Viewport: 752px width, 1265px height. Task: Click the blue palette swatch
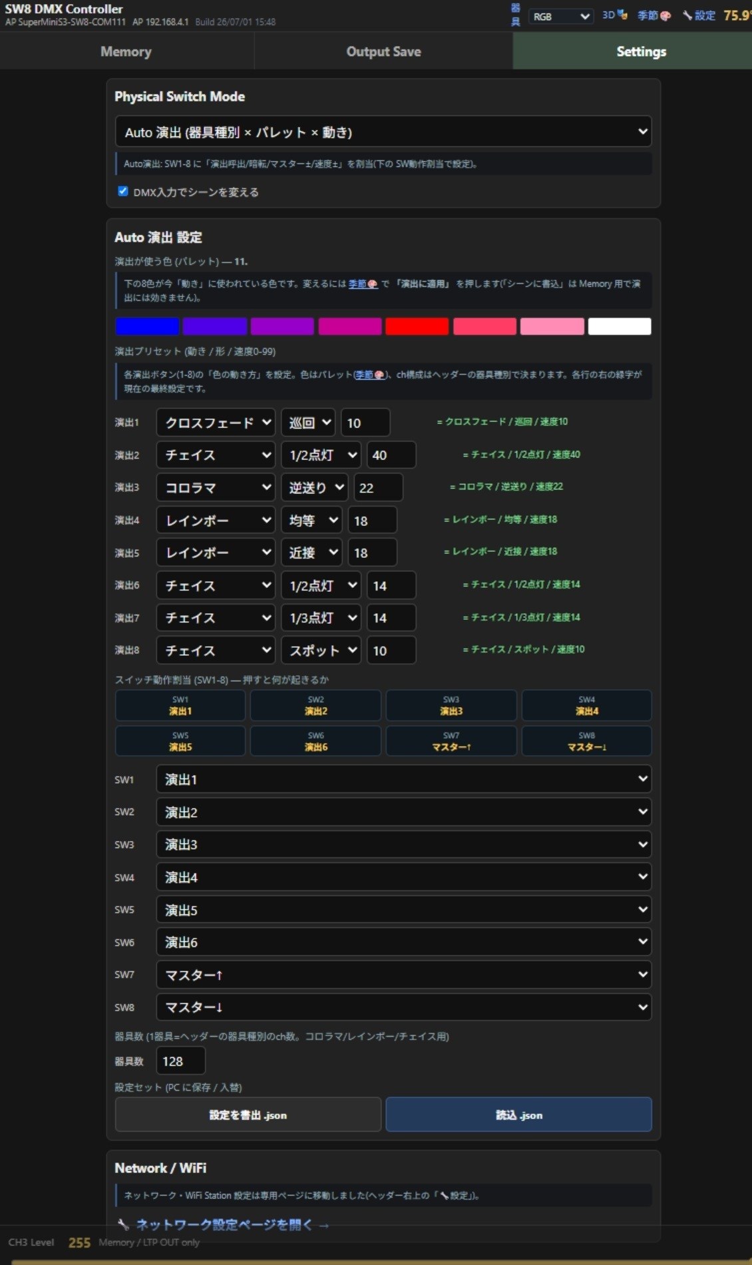147,326
